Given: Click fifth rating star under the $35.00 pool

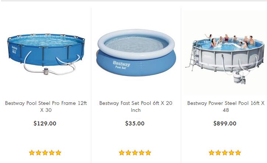Looking at the screenshot, I should pyautogui.click(x=148, y=153).
